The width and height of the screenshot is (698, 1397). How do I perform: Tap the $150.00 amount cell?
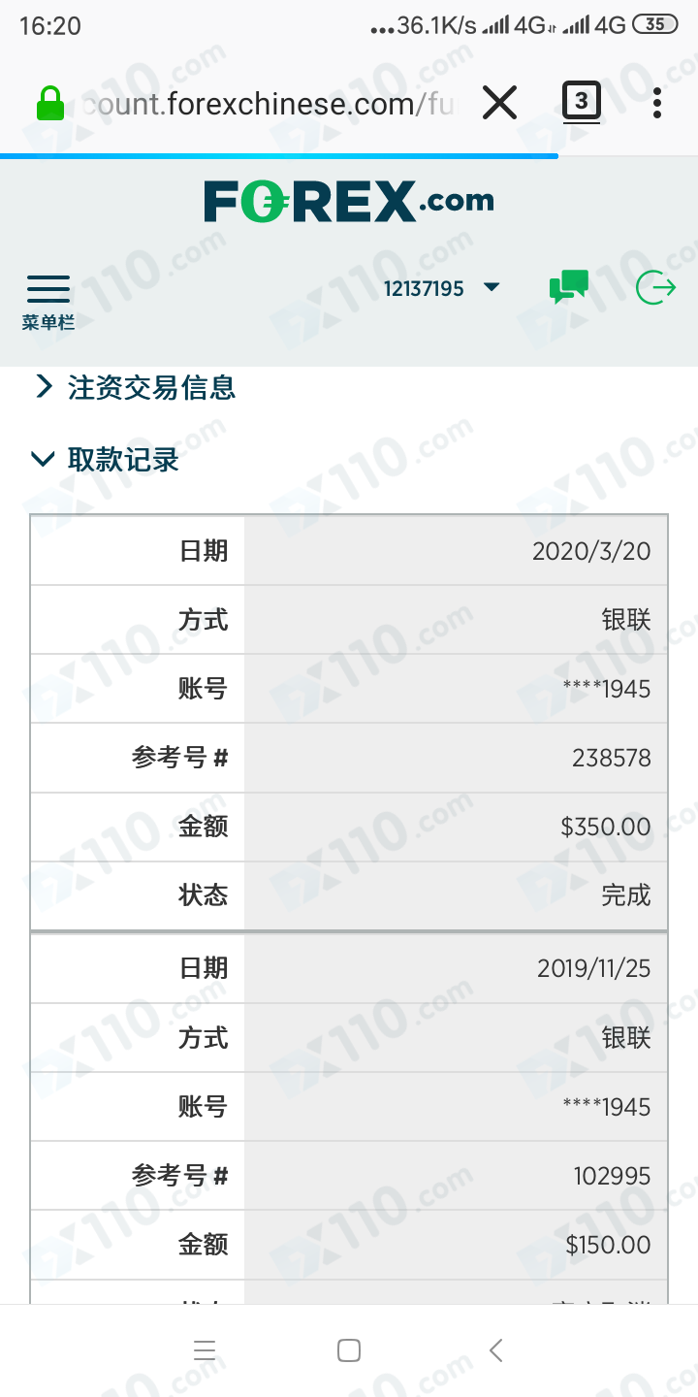[x=456, y=1245]
